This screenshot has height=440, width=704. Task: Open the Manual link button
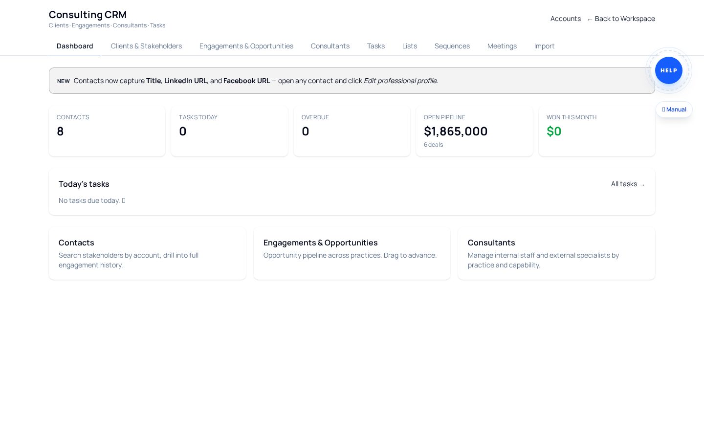674,110
